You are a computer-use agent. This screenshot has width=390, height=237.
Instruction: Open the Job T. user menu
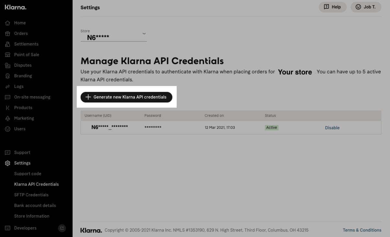(x=366, y=7)
